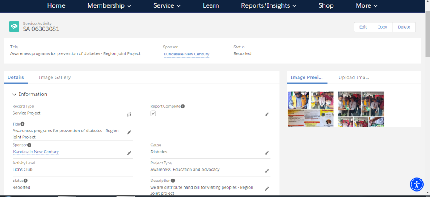Show info tooltip for Report Complete
Image resolution: width=430 pixels, height=197 pixels.
point(183,106)
